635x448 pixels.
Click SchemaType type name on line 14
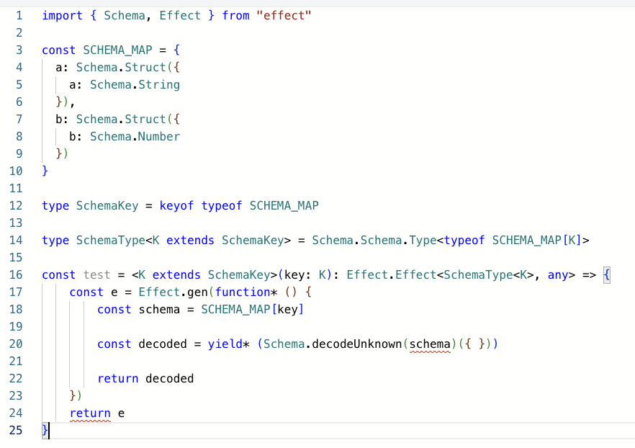tap(111, 240)
